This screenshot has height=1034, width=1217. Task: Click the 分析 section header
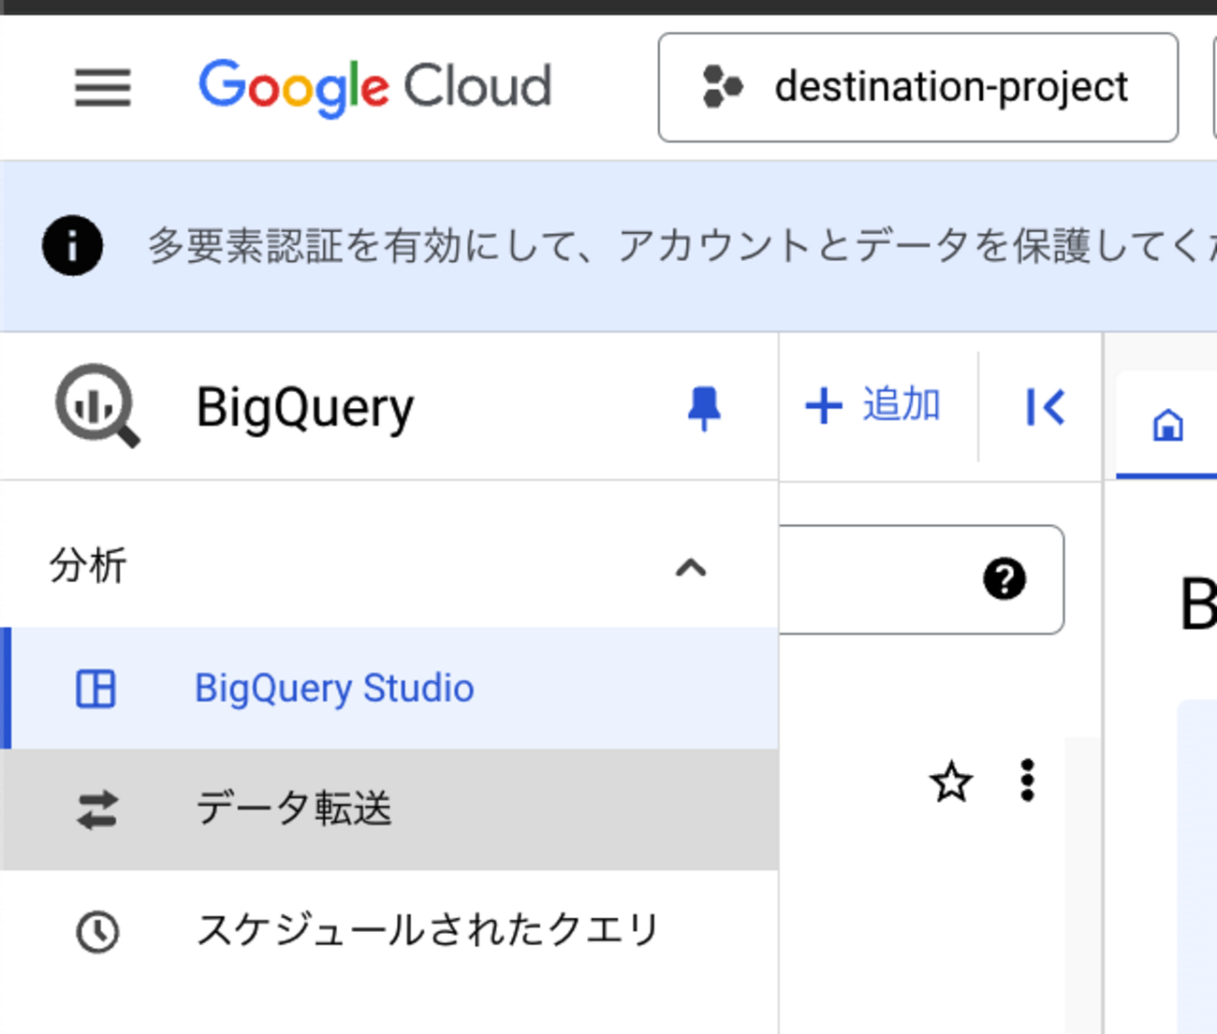coord(89,566)
